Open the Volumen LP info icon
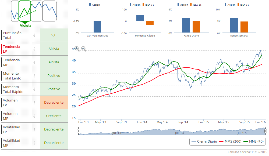The height and width of the screenshot is (156, 269). coord(34,103)
